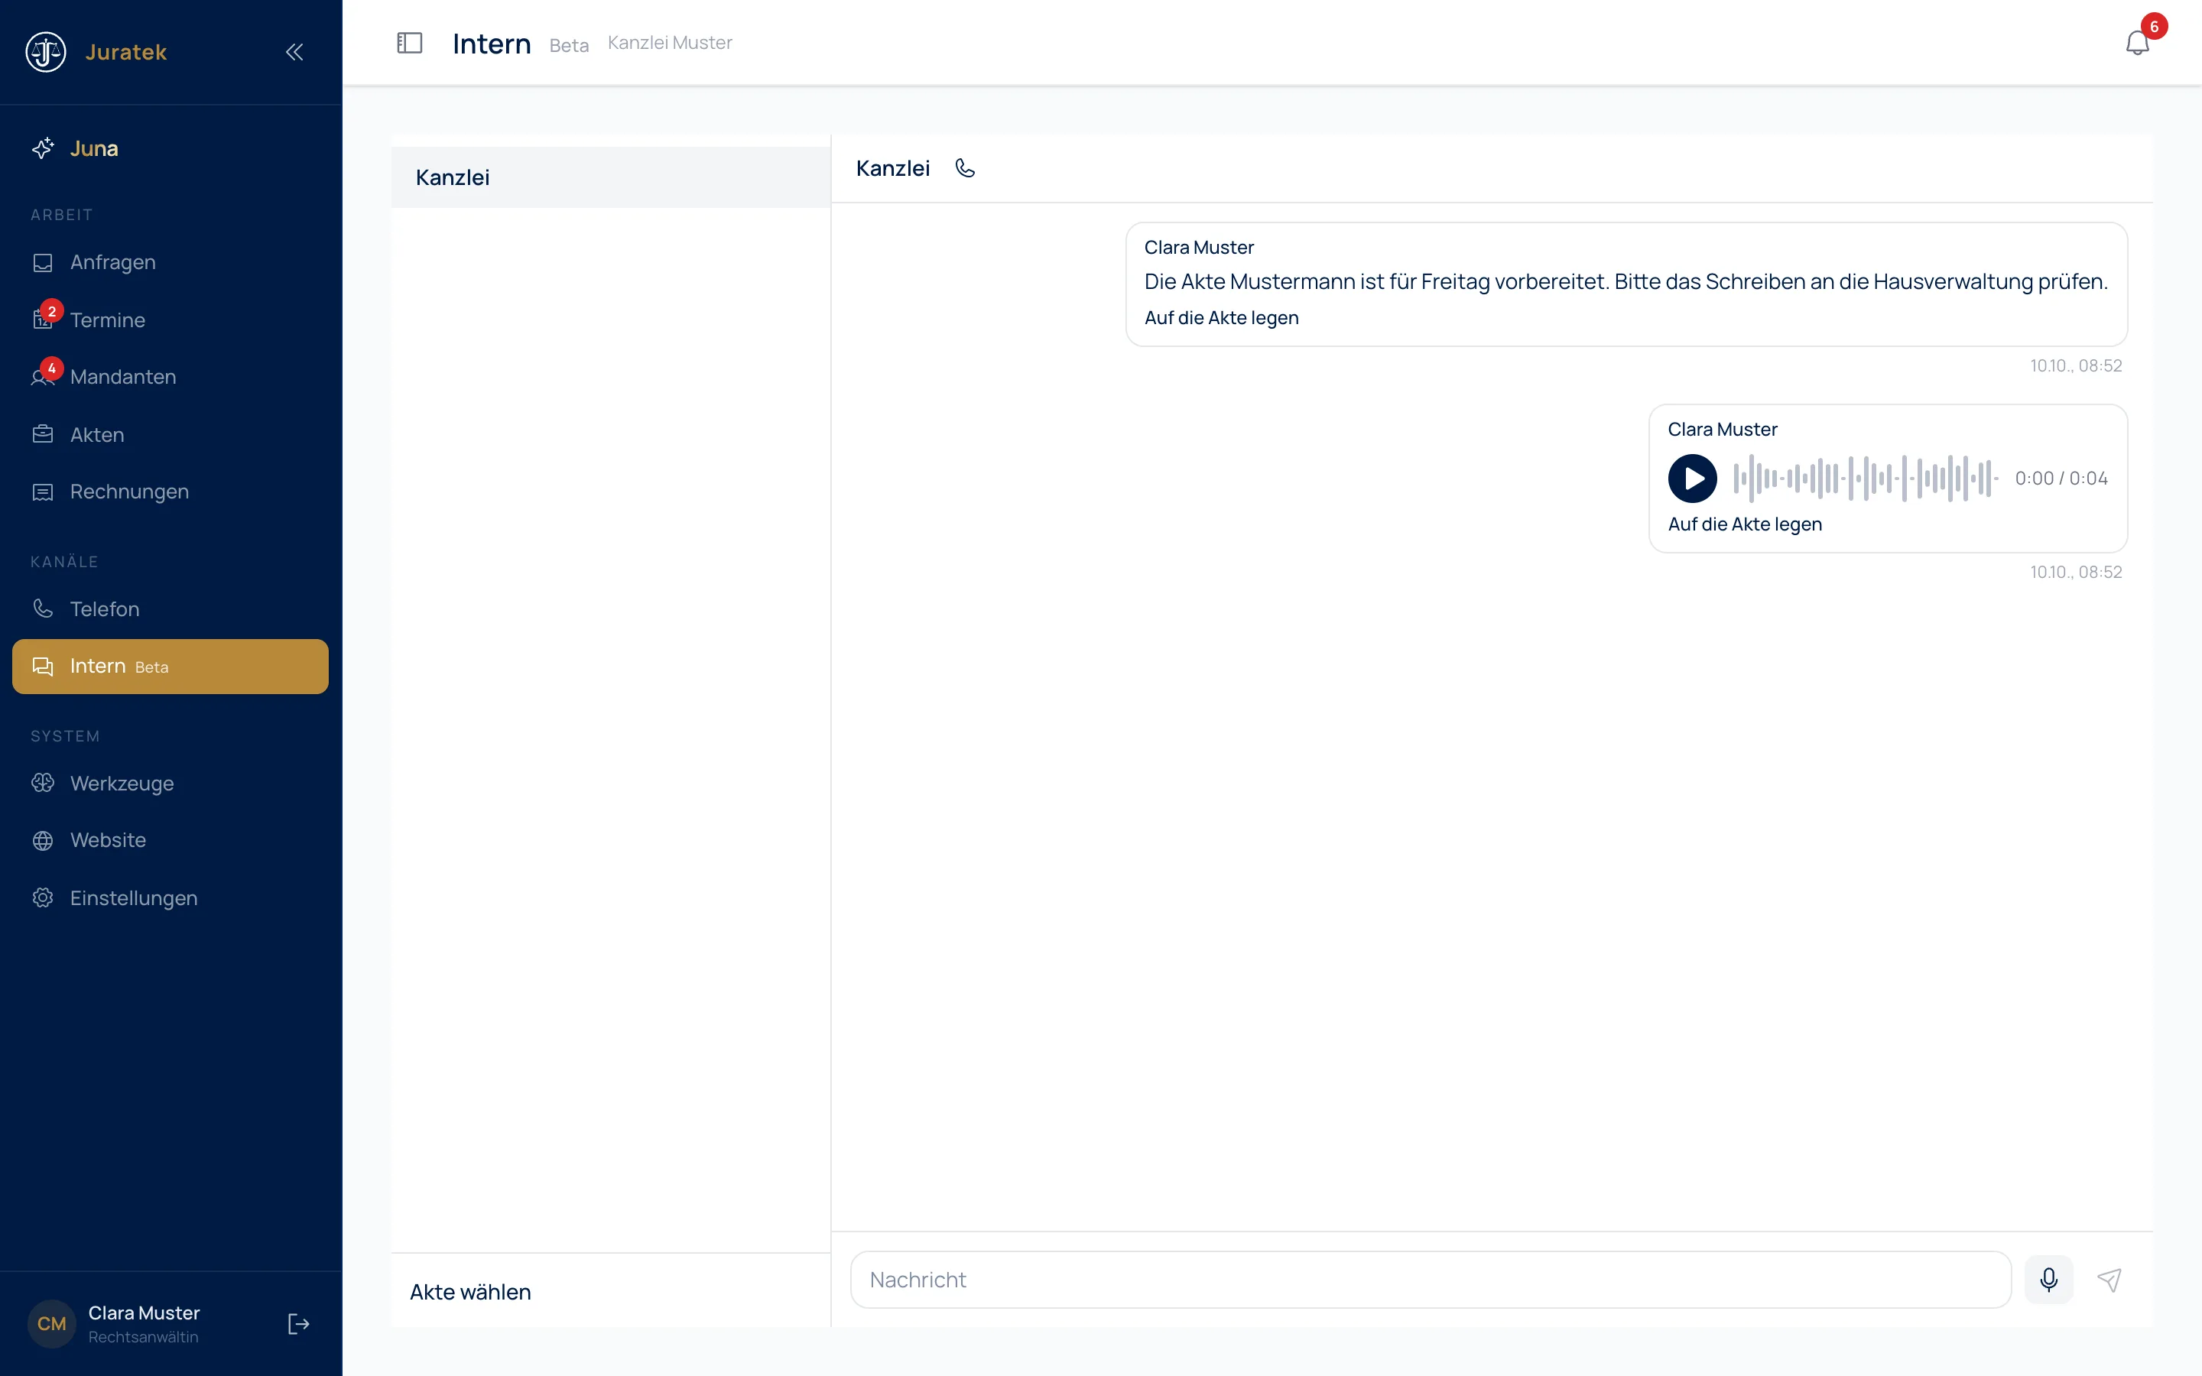Click the Beta label next to Intern title
This screenshot has height=1376, width=2202.
click(569, 46)
